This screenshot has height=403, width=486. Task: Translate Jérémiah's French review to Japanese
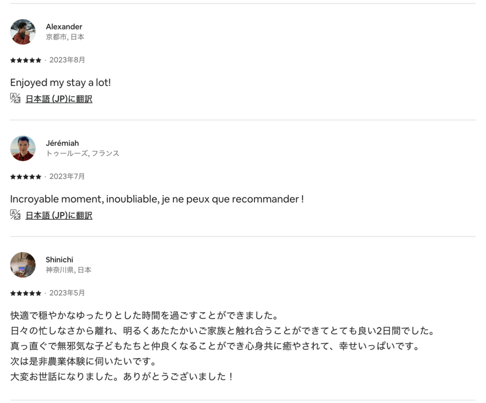(x=59, y=215)
